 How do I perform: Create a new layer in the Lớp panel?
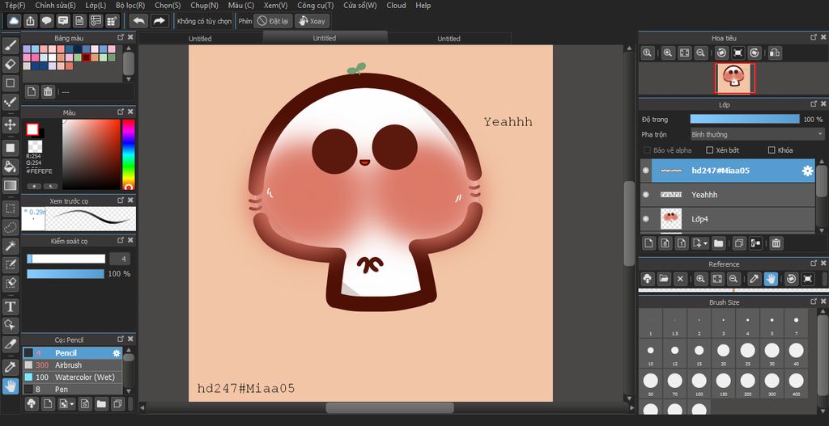(x=648, y=243)
